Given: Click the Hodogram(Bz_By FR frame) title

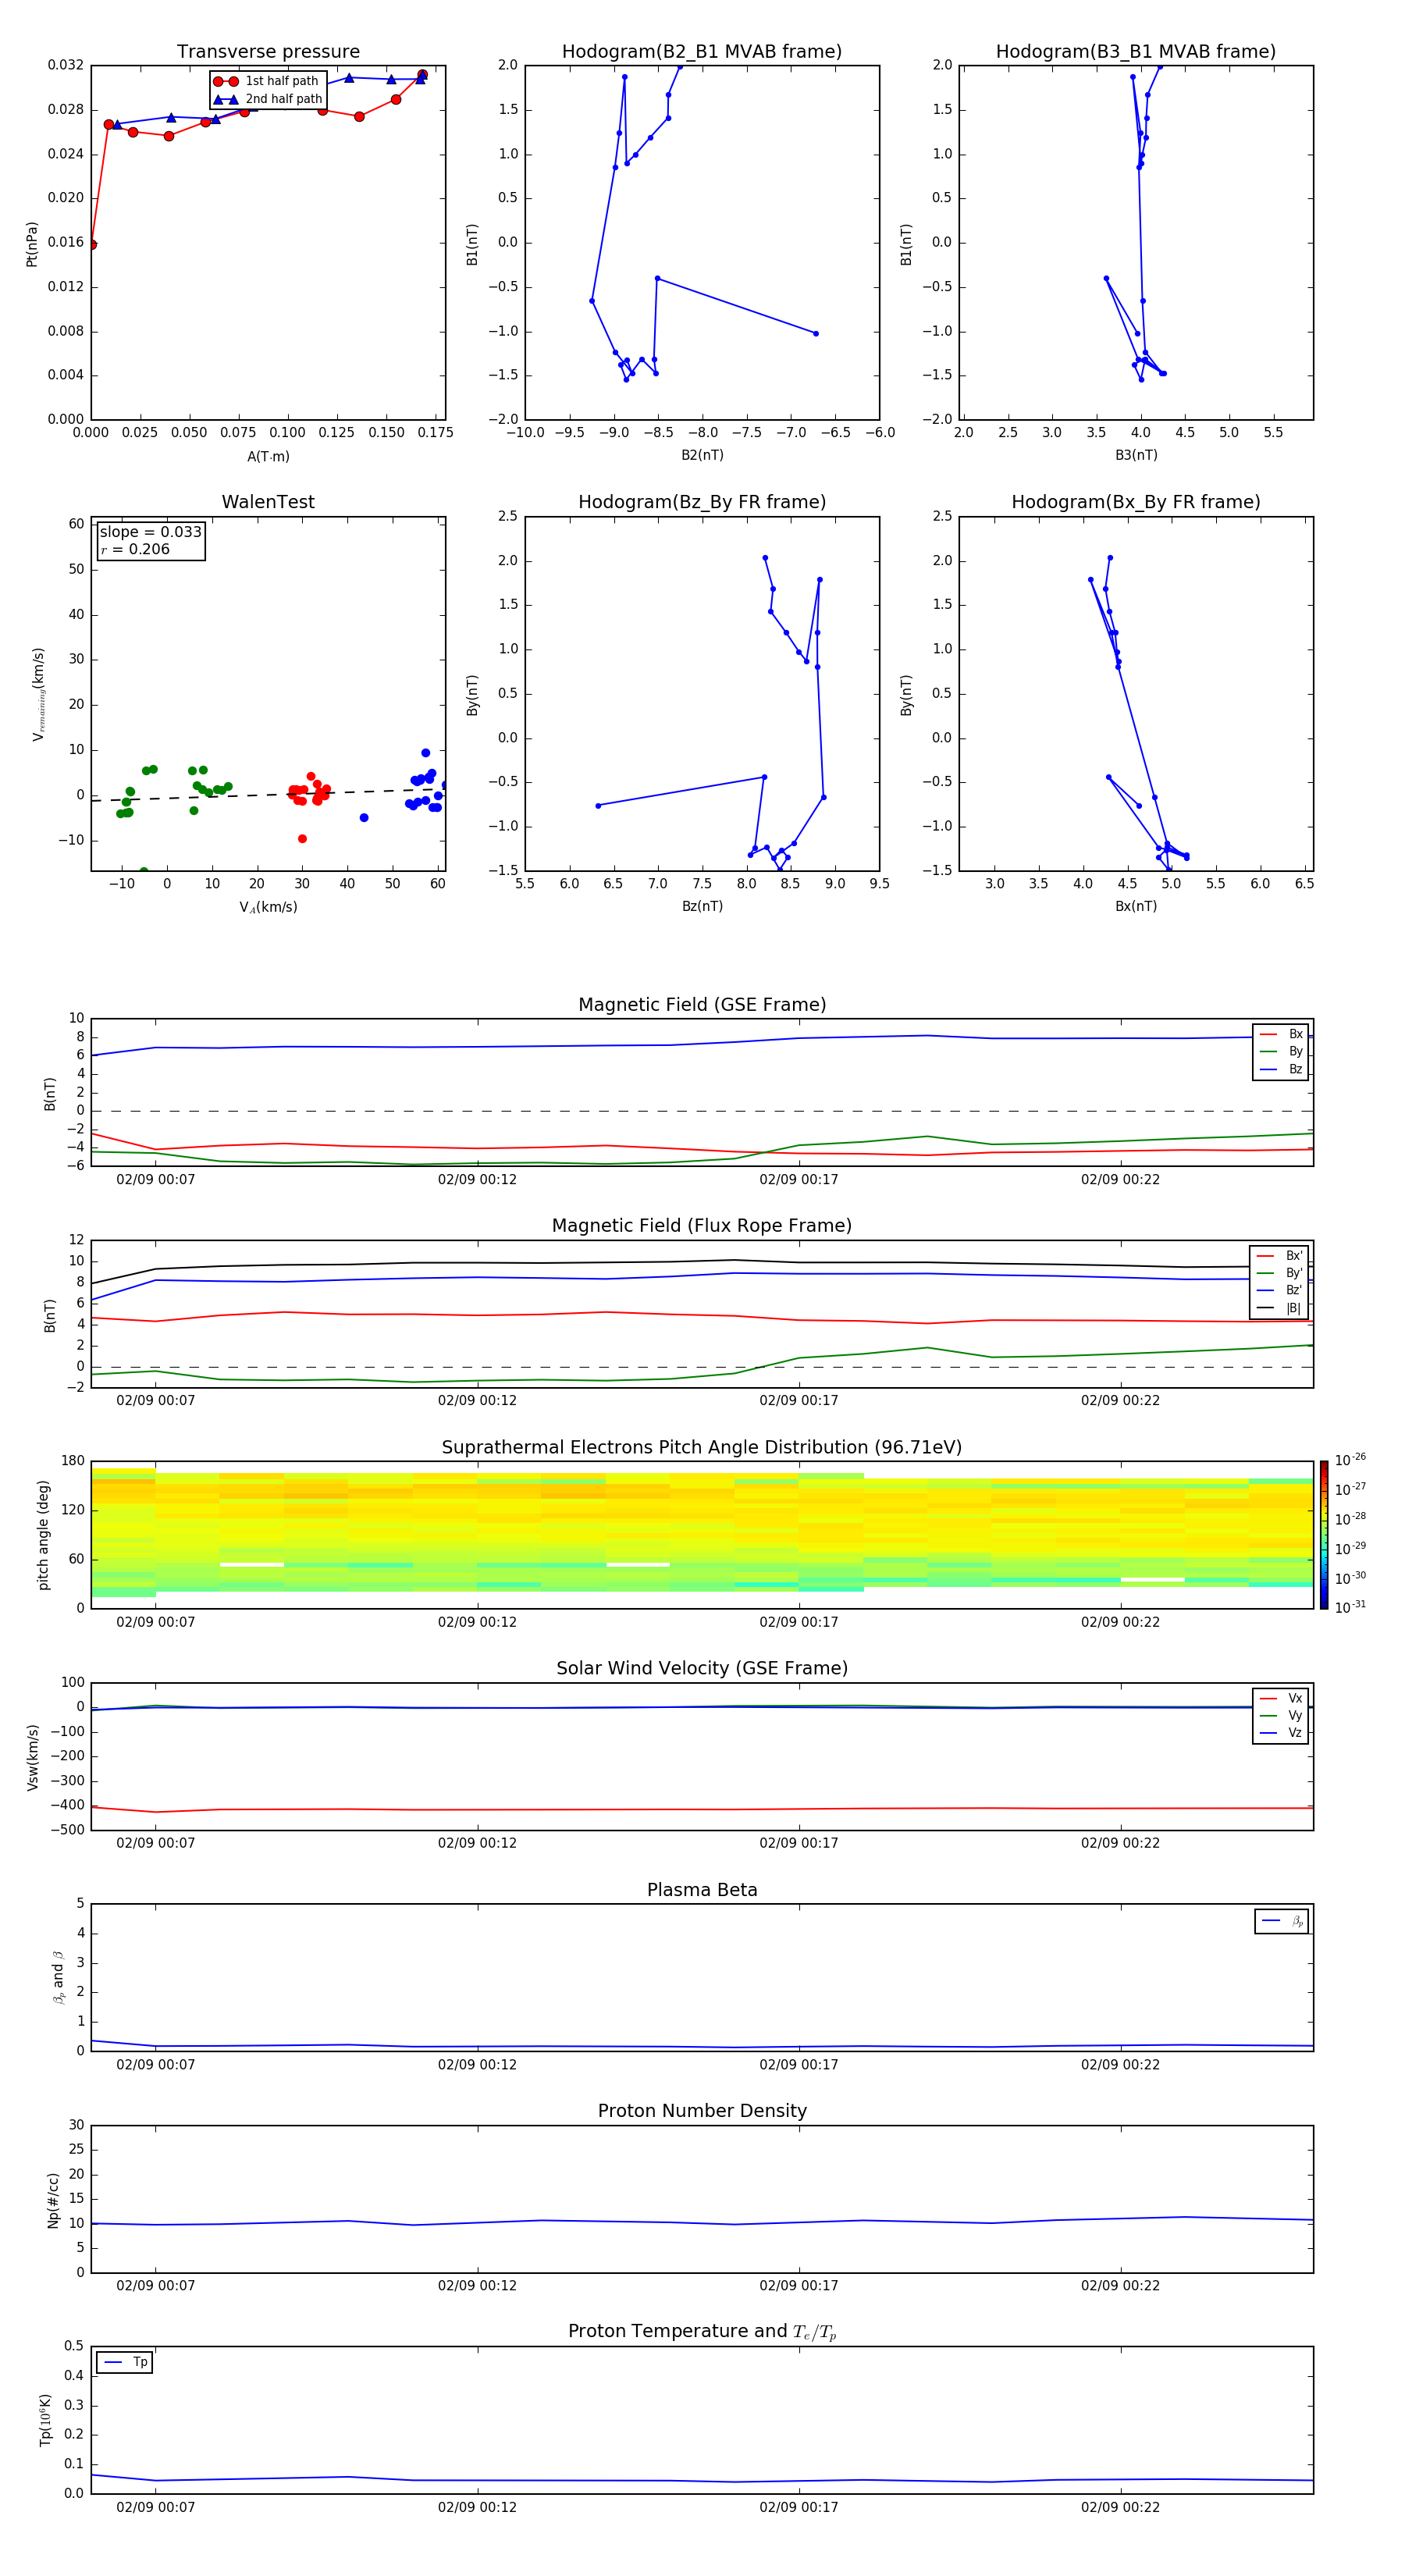Looking at the screenshot, I should 702,502.
